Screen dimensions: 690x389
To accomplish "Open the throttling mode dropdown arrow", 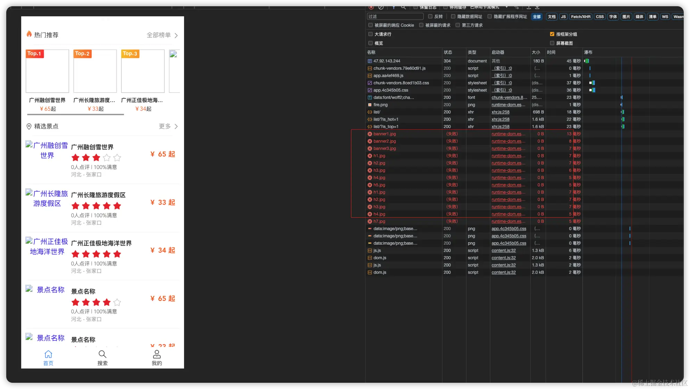I will point(506,7).
